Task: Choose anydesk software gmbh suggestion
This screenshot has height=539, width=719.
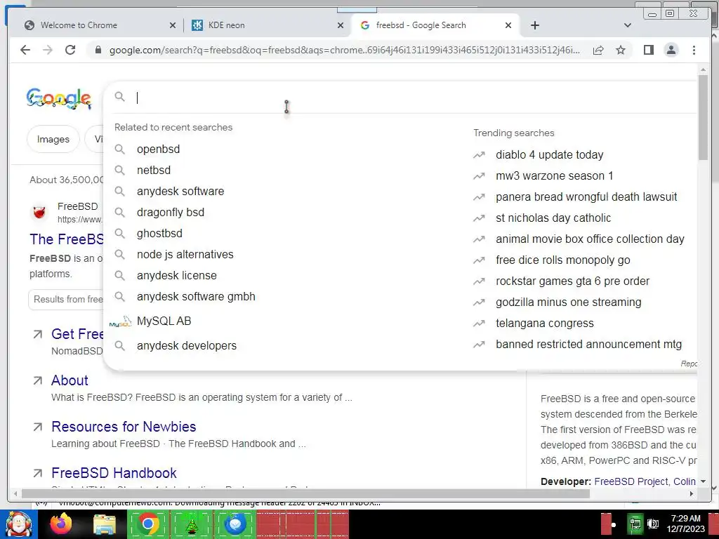Action: click(x=196, y=297)
